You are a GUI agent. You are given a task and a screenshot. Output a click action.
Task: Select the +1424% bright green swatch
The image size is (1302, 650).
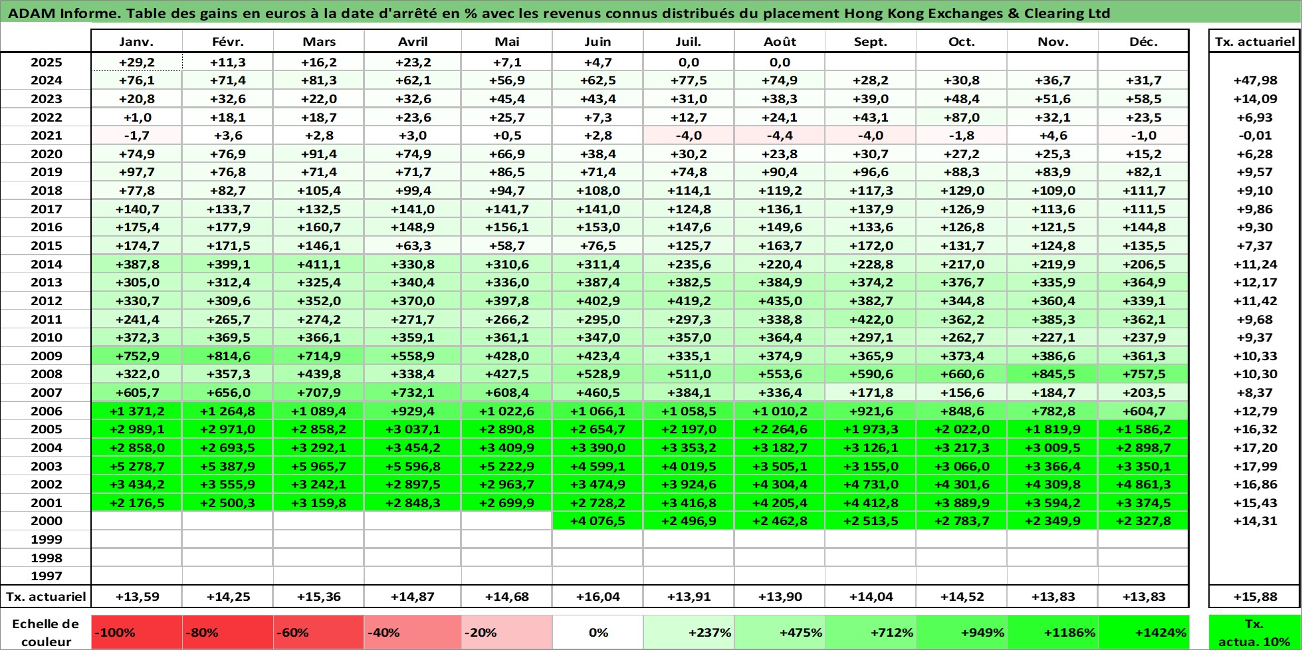pos(1143,632)
